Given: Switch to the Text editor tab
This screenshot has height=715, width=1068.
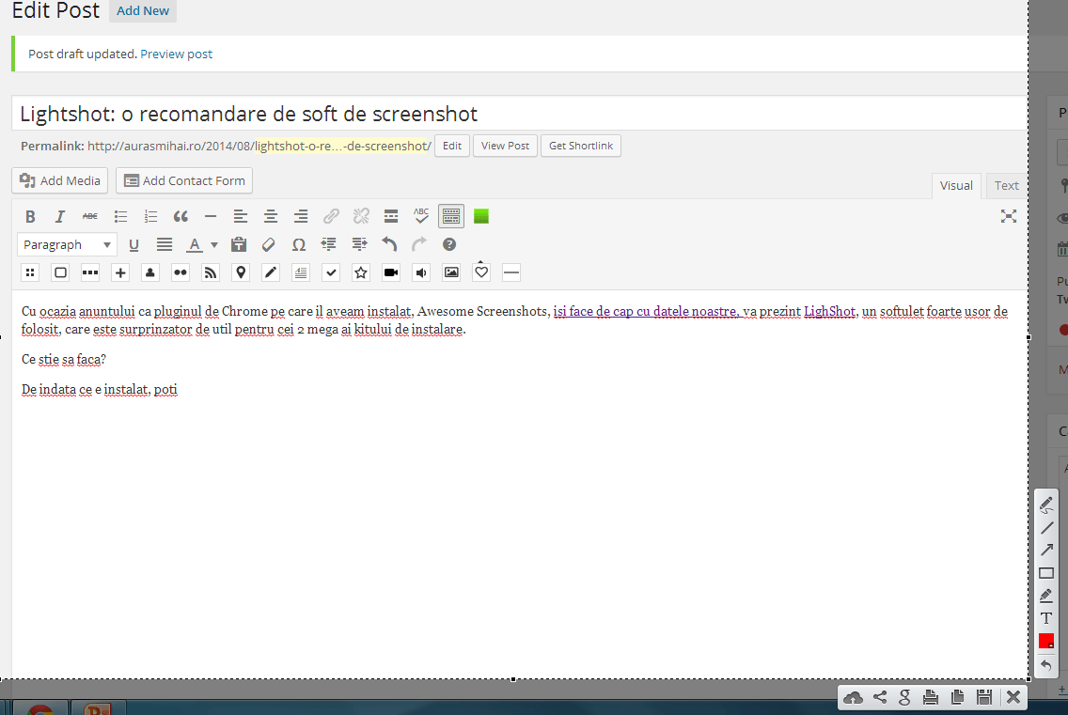Looking at the screenshot, I should pyautogui.click(x=1007, y=185).
